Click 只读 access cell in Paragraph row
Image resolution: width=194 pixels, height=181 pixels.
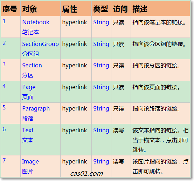click(118, 109)
